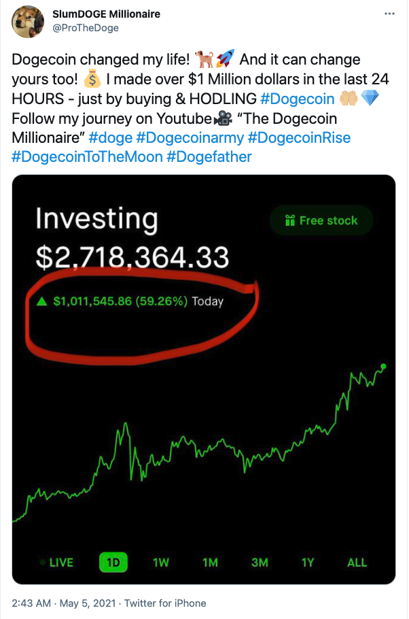Show the 1Y chart range
409x619 pixels.
308,563
